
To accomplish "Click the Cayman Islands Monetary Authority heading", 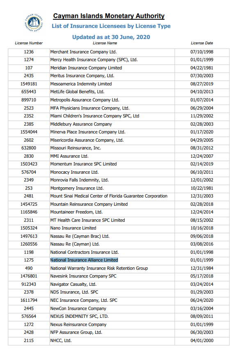I will pos(109,16).
